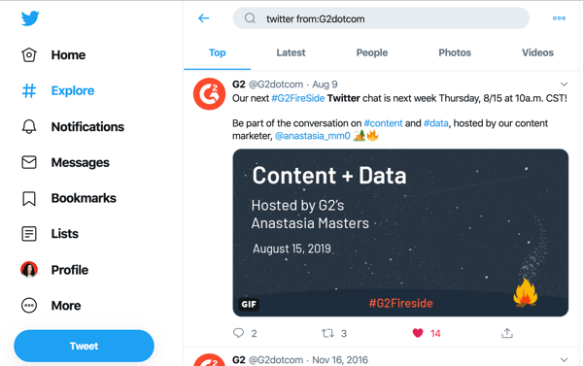The image size is (583, 366).
Task: Go back using the left arrow
Action: click(204, 18)
